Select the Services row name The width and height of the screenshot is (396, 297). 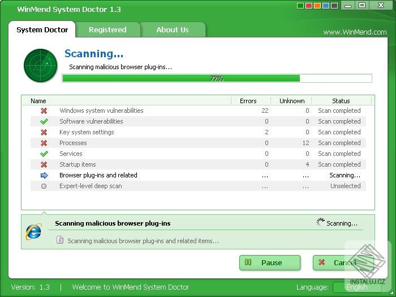coord(71,154)
